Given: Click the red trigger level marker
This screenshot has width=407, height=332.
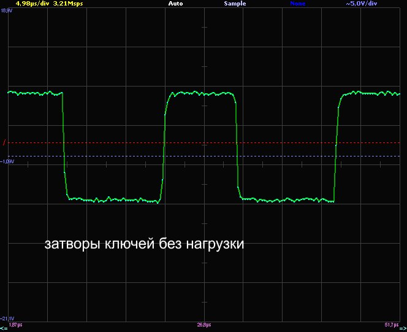Looking at the screenshot, I should [x=4, y=142].
